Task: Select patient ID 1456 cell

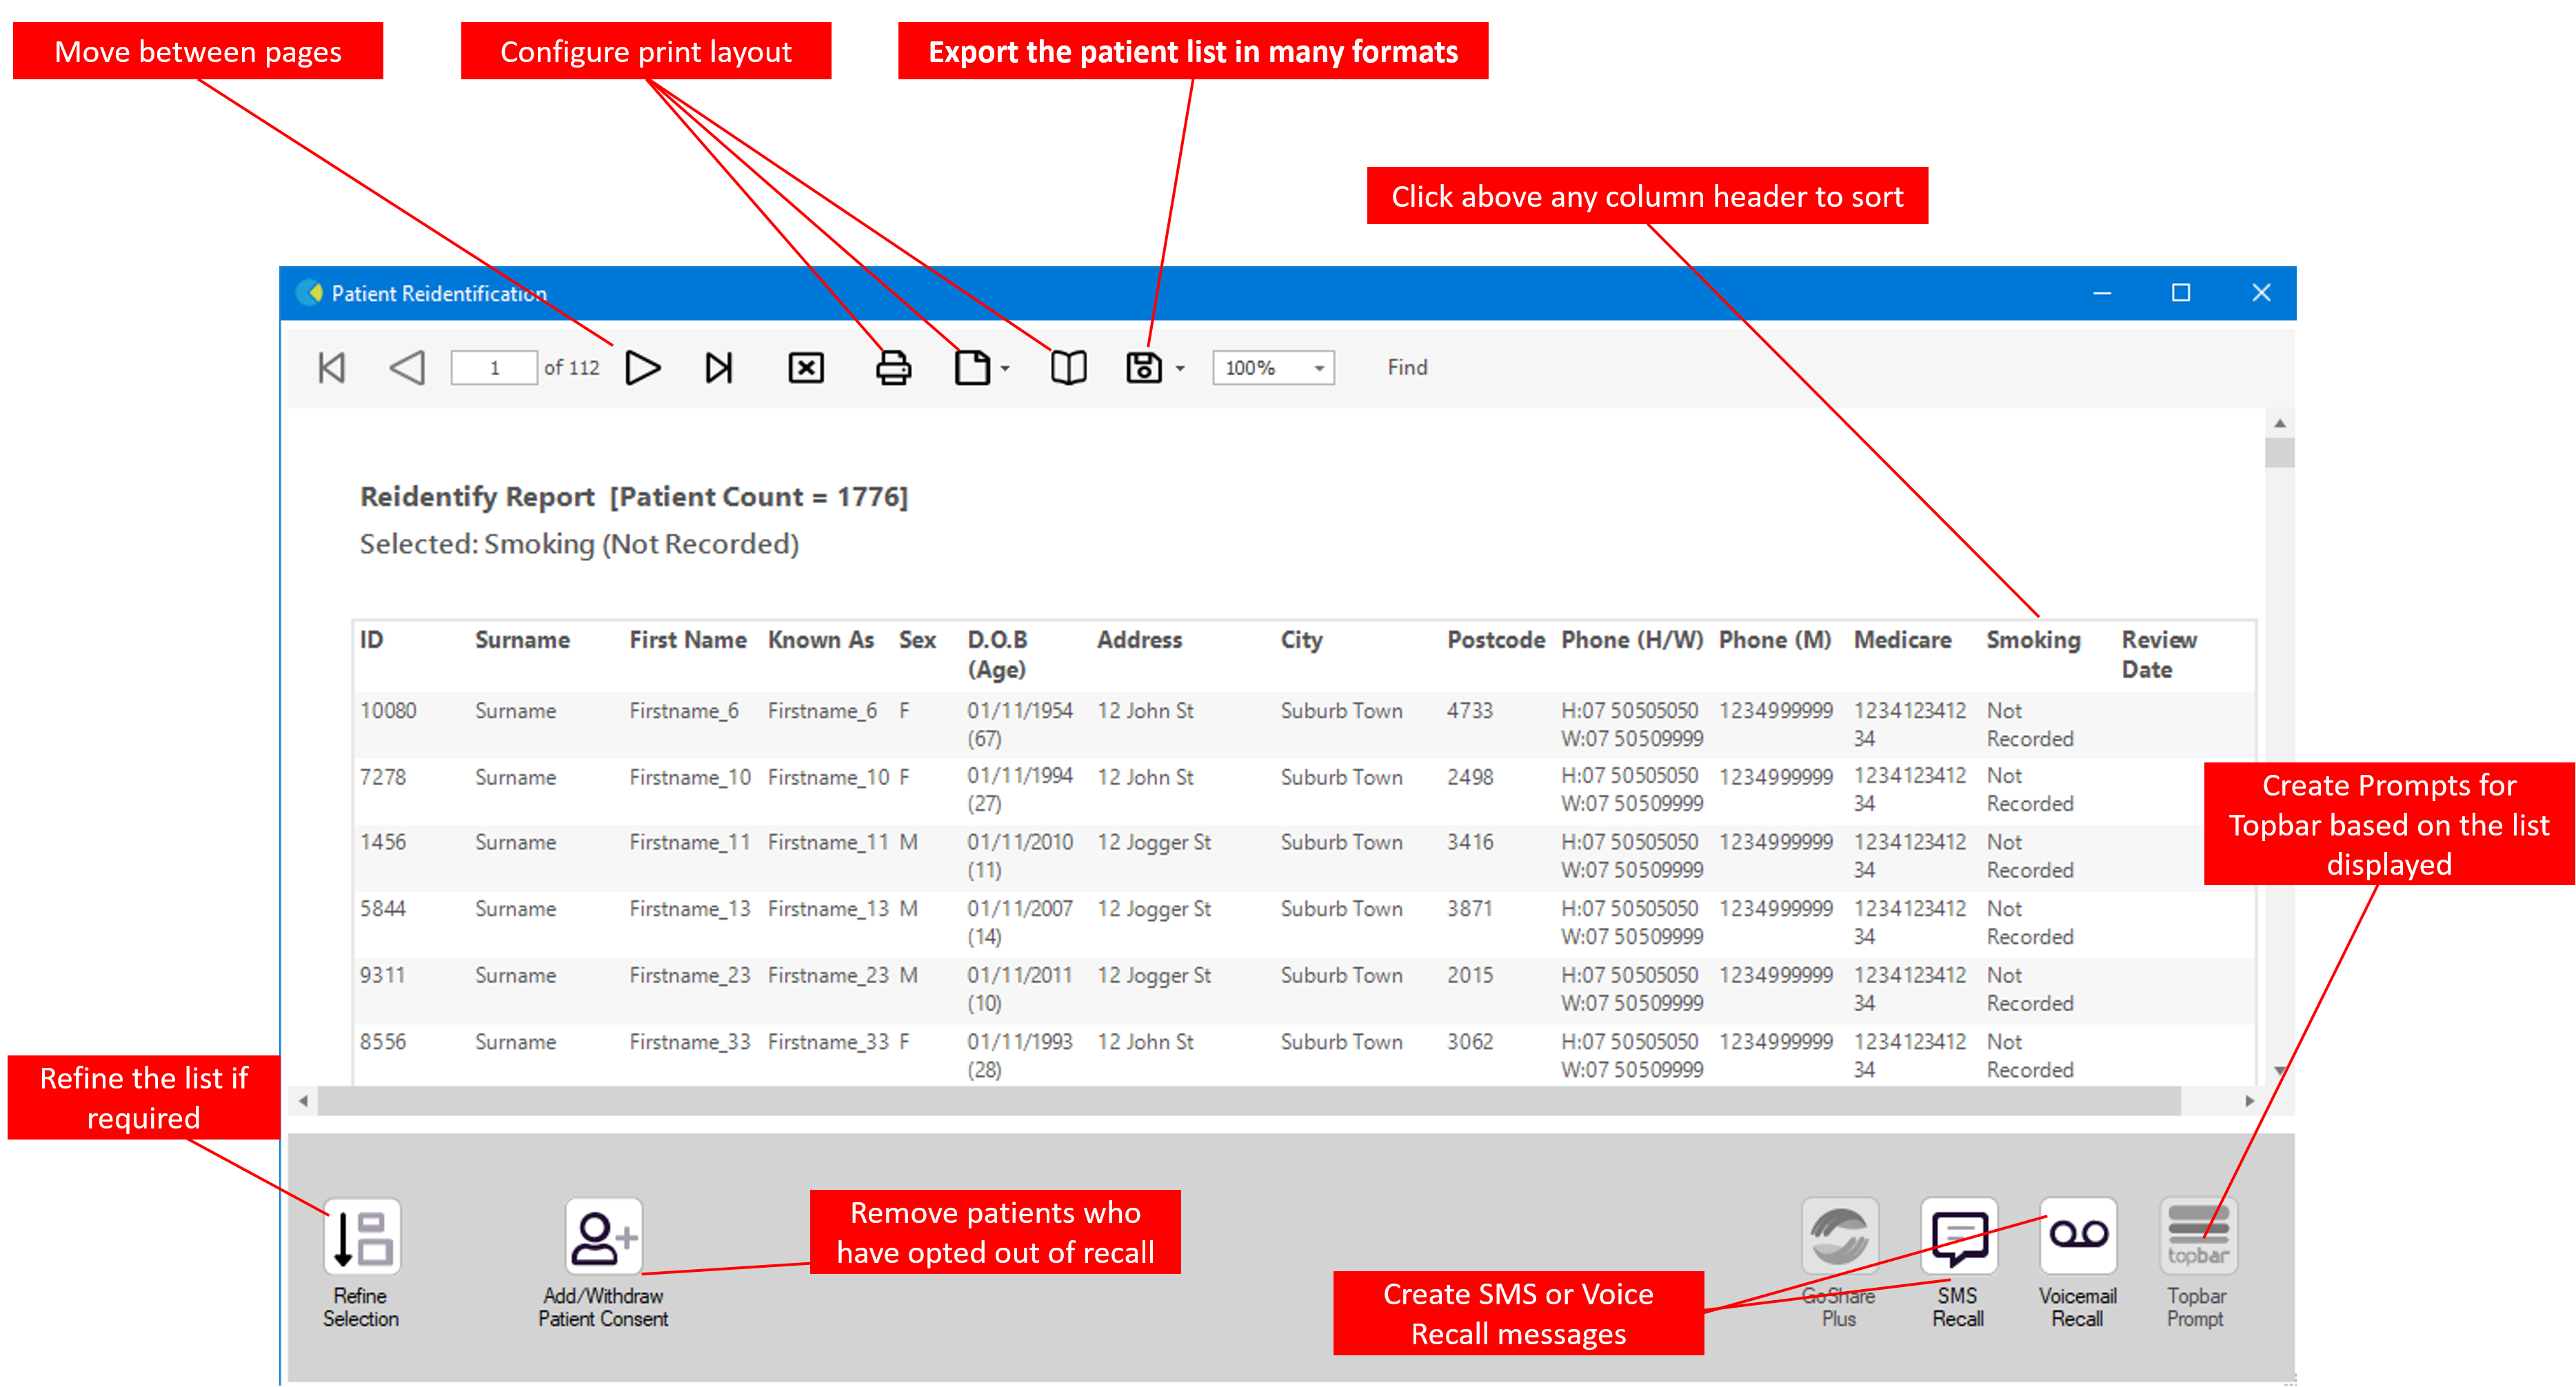Action: click(383, 842)
